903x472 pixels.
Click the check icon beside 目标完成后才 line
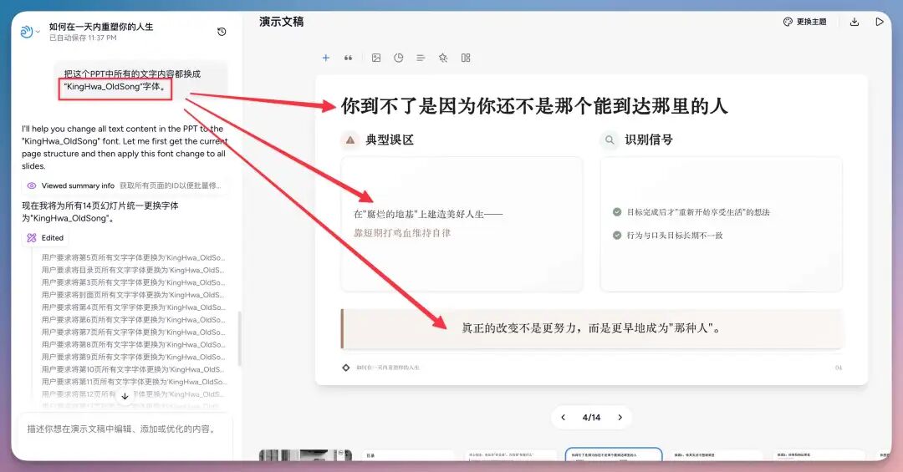[x=617, y=212]
